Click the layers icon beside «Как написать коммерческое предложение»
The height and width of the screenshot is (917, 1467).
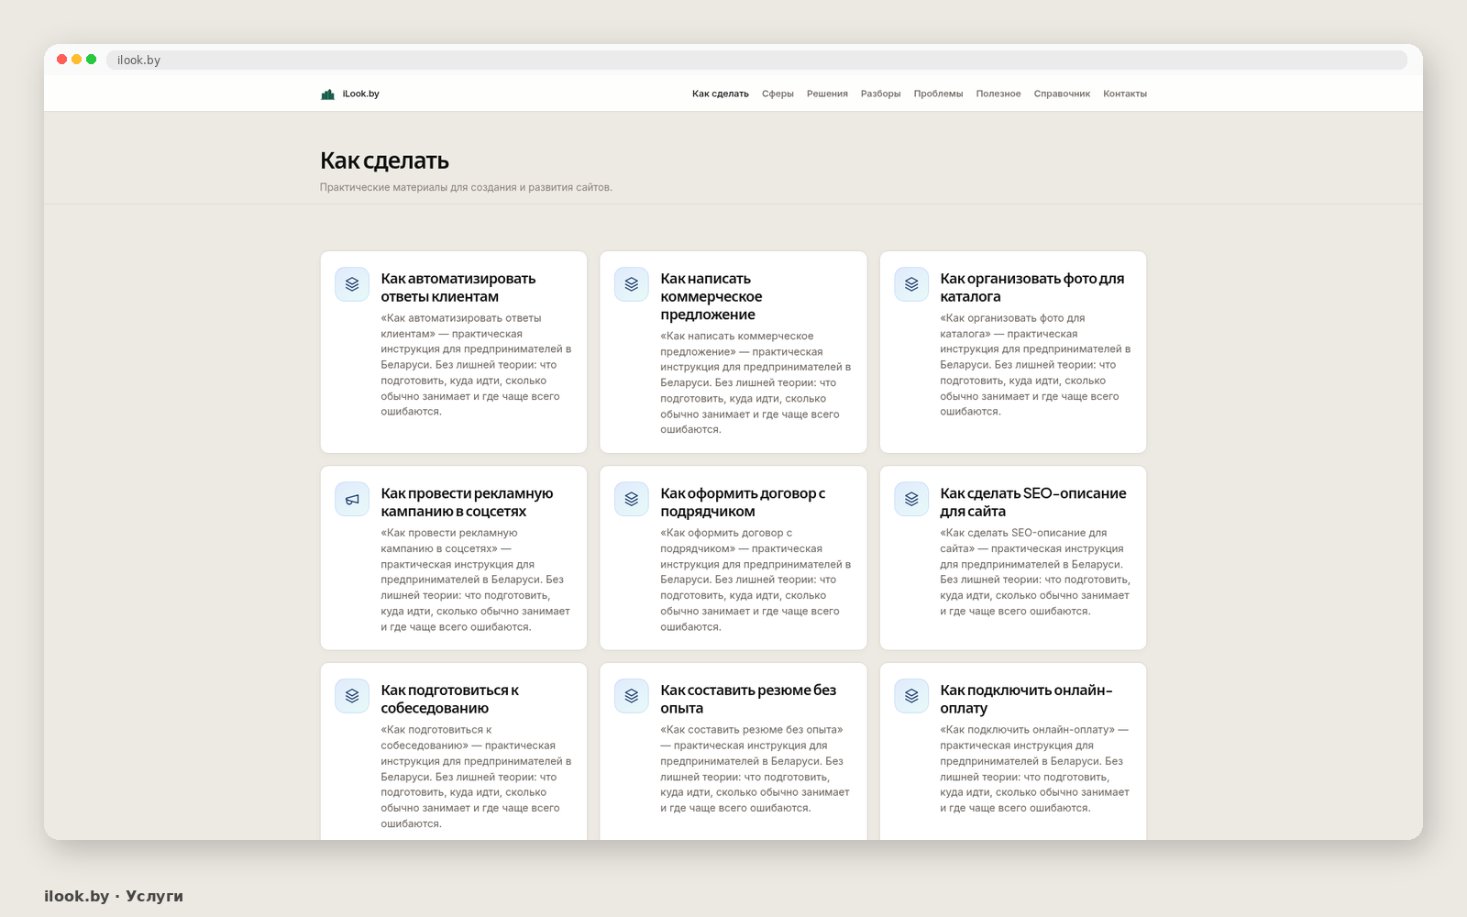[632, 284]
